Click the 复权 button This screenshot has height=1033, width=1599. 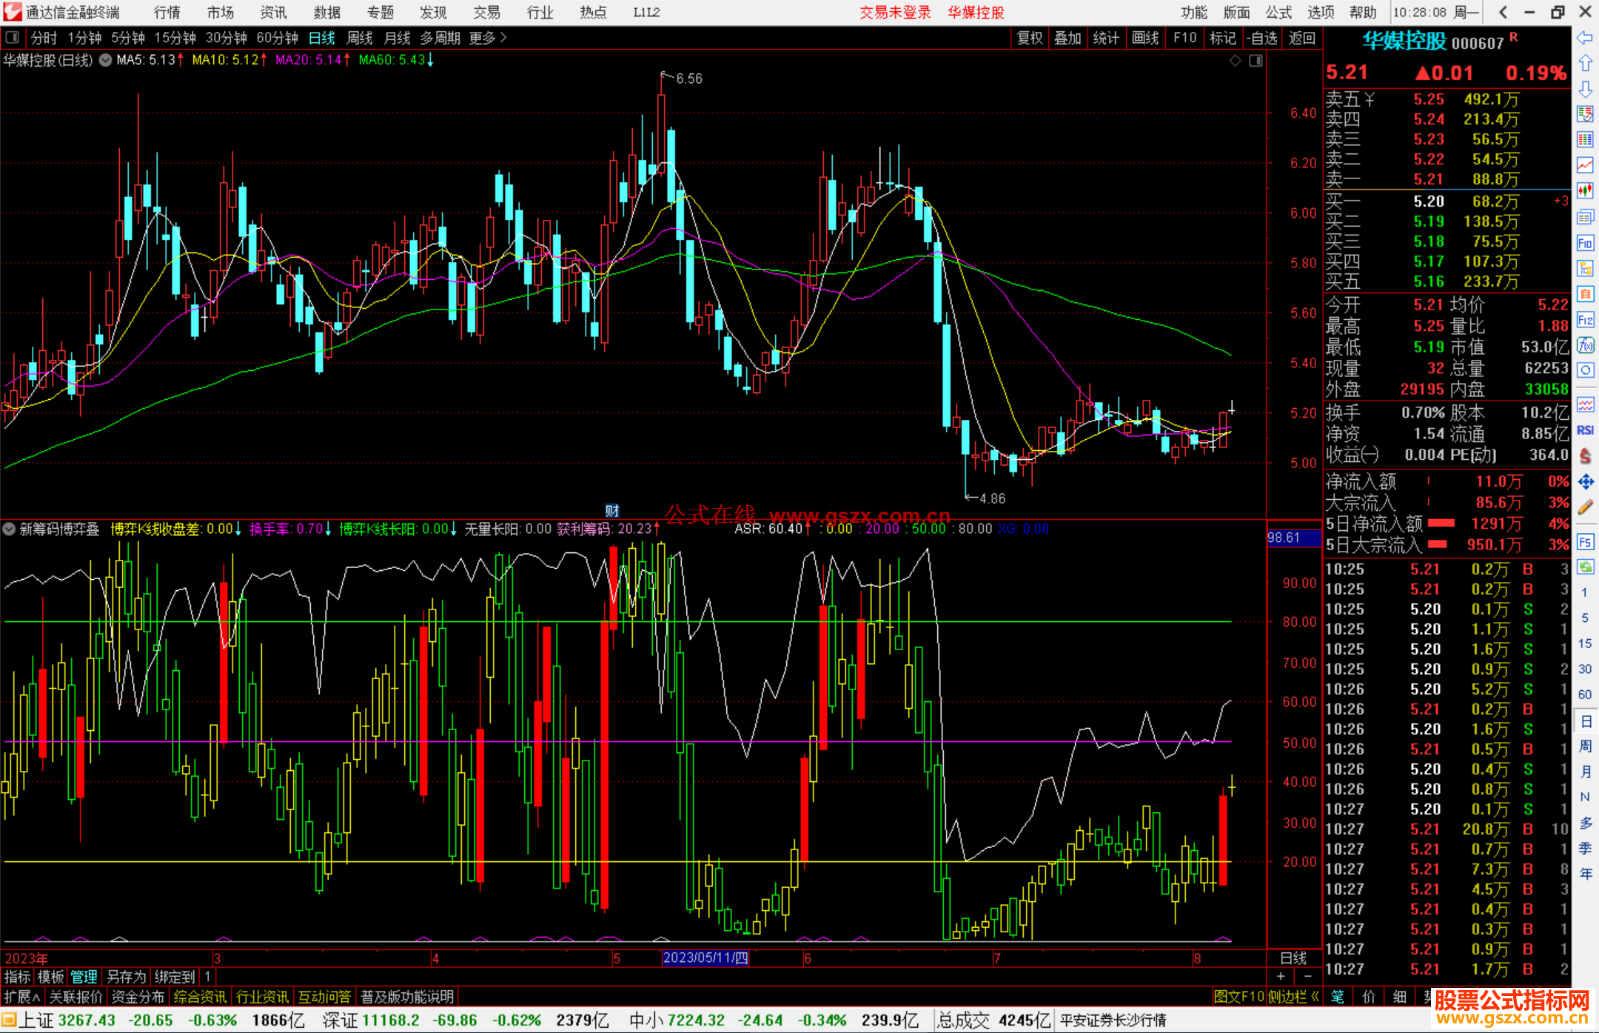click(1030, 38)
